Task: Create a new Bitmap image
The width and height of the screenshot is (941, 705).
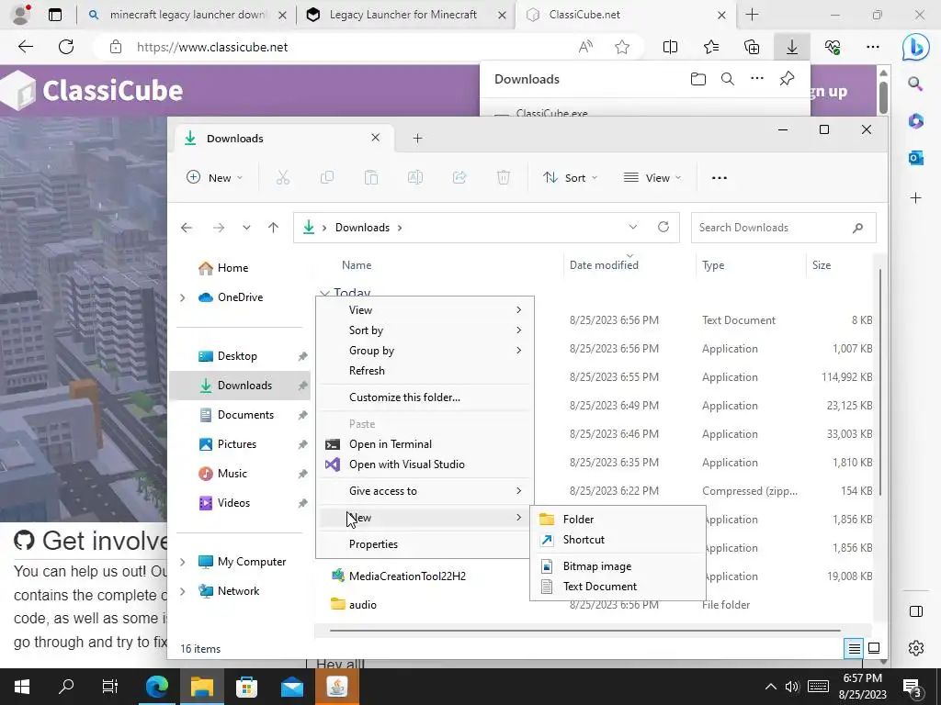Action: coord(618,566)
